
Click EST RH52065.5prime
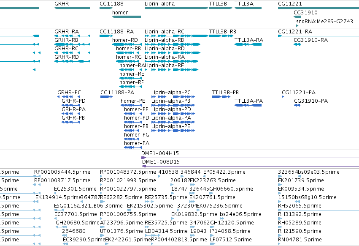[319, 210]
